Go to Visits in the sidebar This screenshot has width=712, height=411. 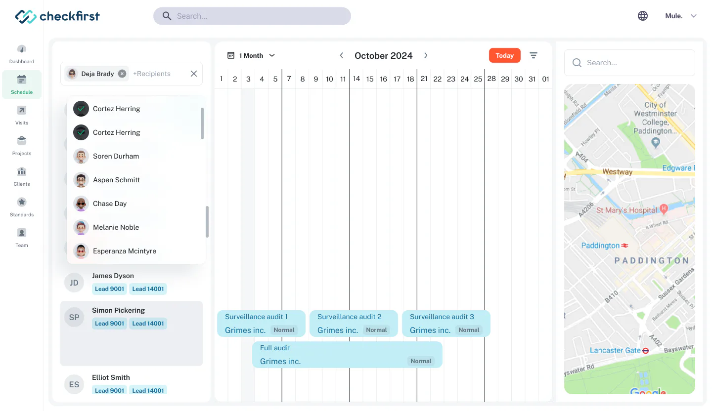tap(22, 116)
